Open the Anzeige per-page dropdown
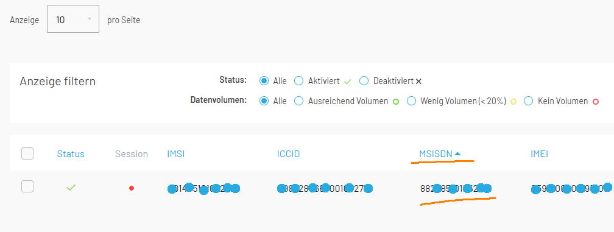The image size is (614, 232). coord(73,19)
